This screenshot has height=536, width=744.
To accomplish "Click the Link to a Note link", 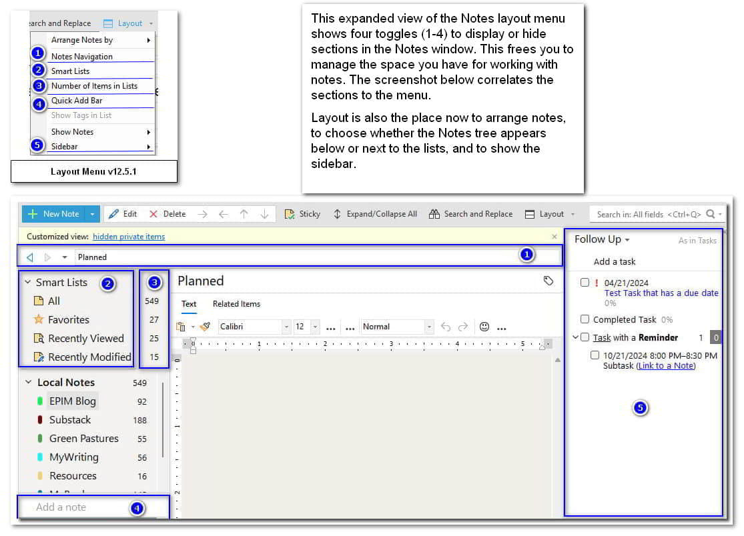I will 667,365.
